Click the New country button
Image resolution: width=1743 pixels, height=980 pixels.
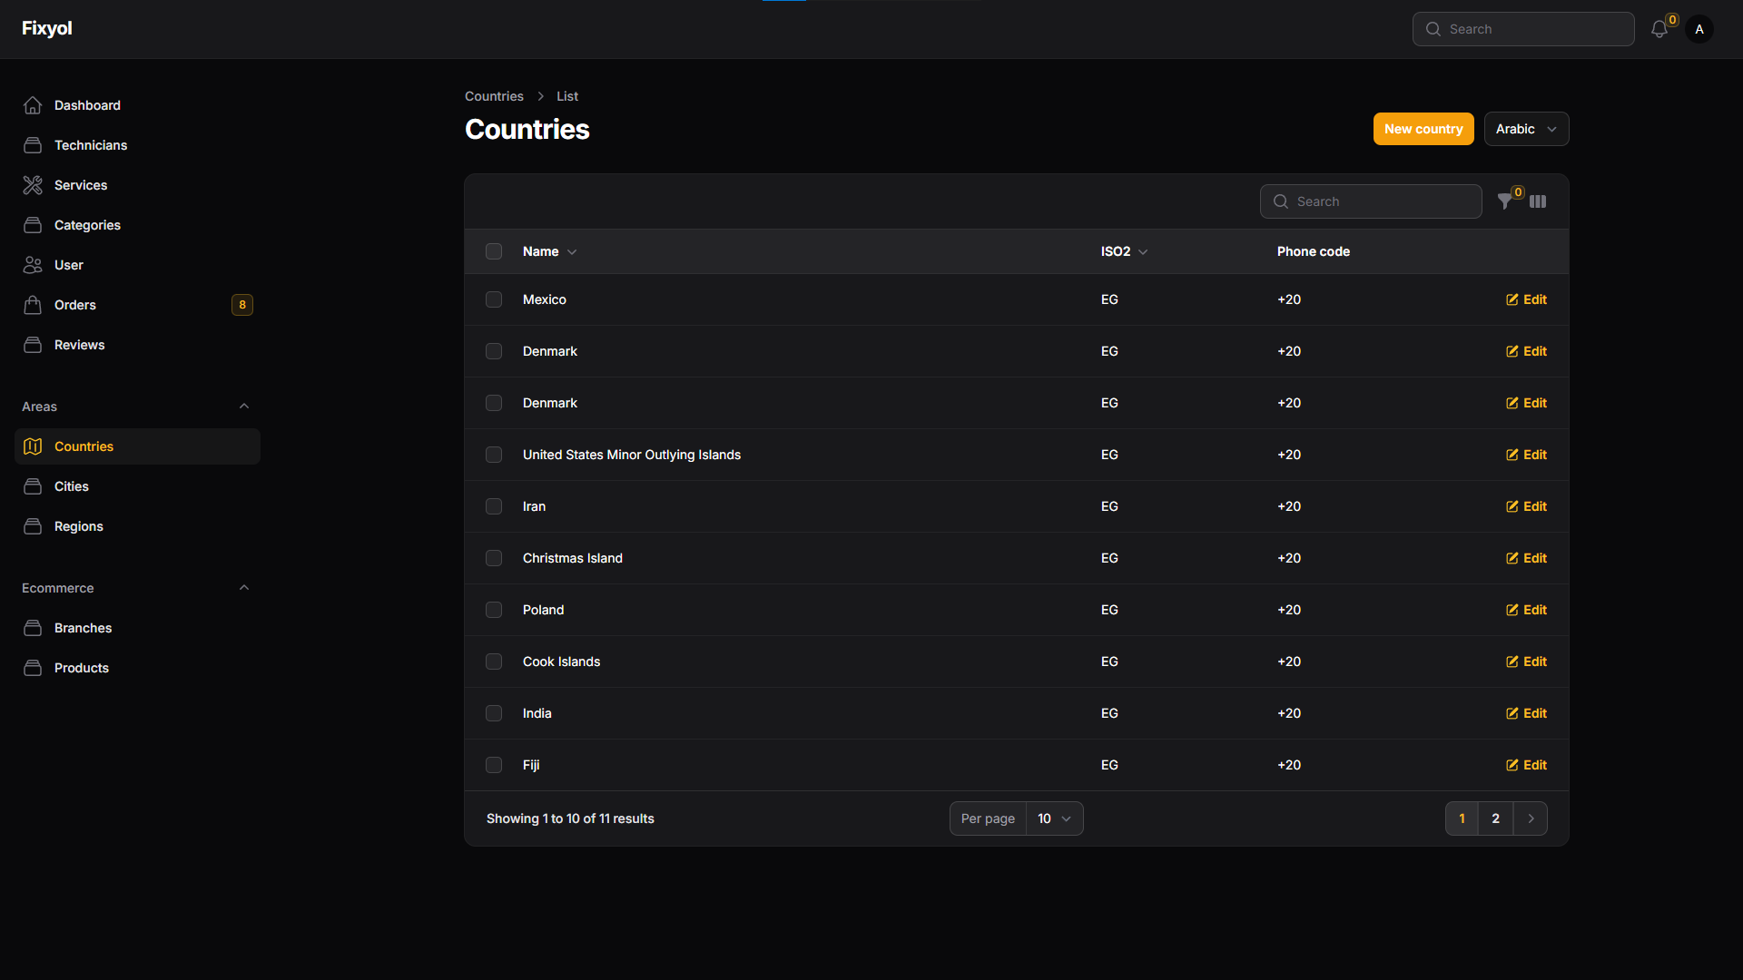tap(1423, 129)
